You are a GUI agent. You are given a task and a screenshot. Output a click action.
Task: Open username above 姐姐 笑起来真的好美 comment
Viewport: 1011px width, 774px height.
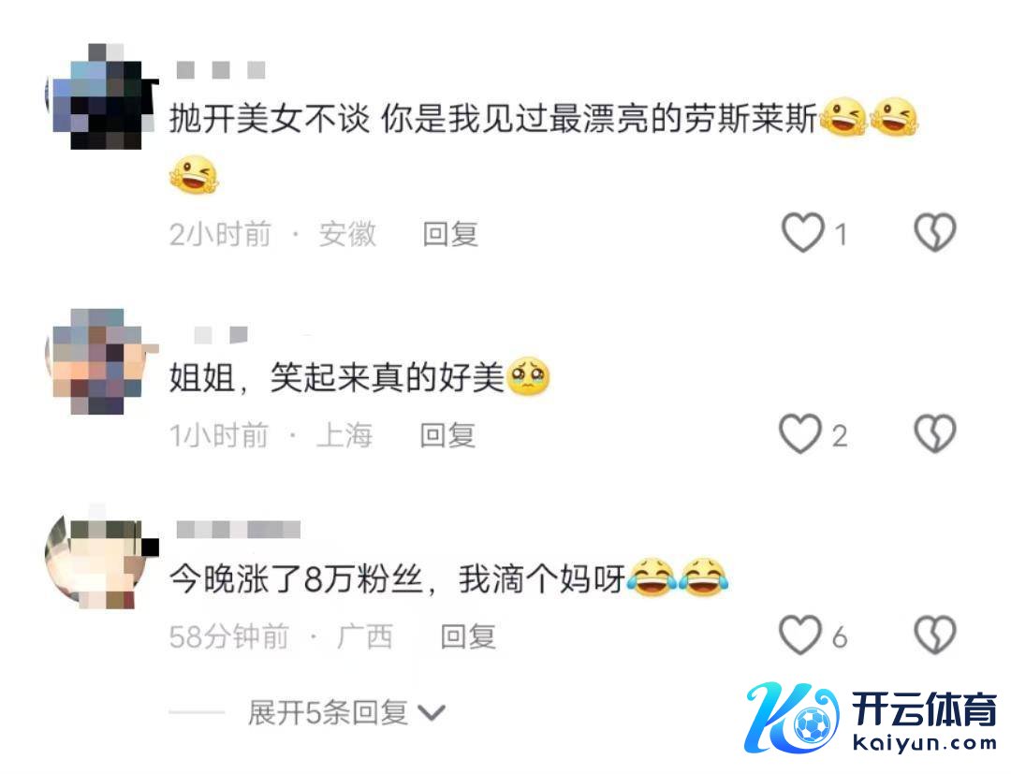click(221, 335)
